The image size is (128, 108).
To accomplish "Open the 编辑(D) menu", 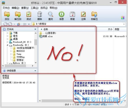I will tap(15, 8).
